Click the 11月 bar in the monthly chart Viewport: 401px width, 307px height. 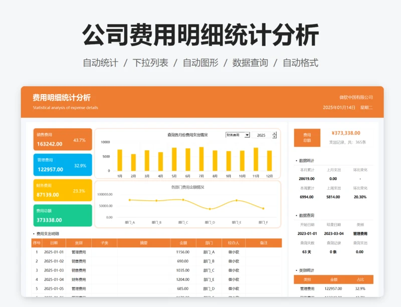pyautogui.click(x=256, y=159)
